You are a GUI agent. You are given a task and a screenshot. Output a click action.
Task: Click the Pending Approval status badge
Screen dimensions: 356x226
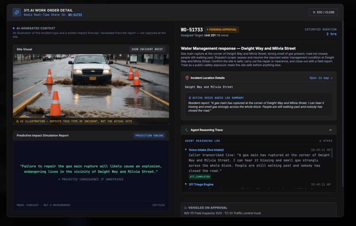point(222,30)
